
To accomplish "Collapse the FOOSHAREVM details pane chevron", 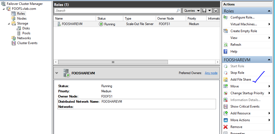I will pos(57,73).
